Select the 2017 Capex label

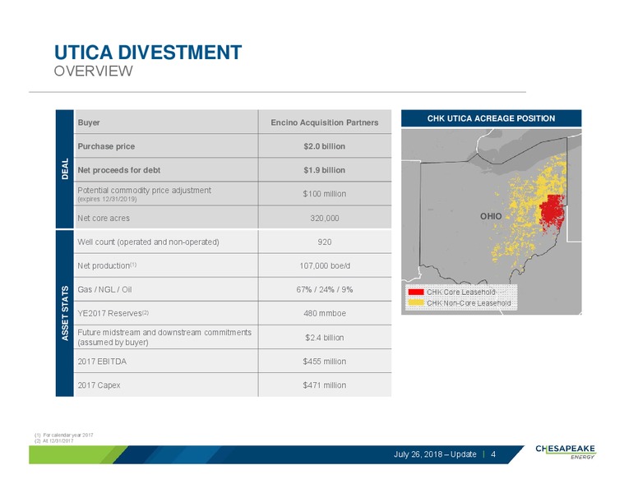pyautogui.click(x=99, y=385)
